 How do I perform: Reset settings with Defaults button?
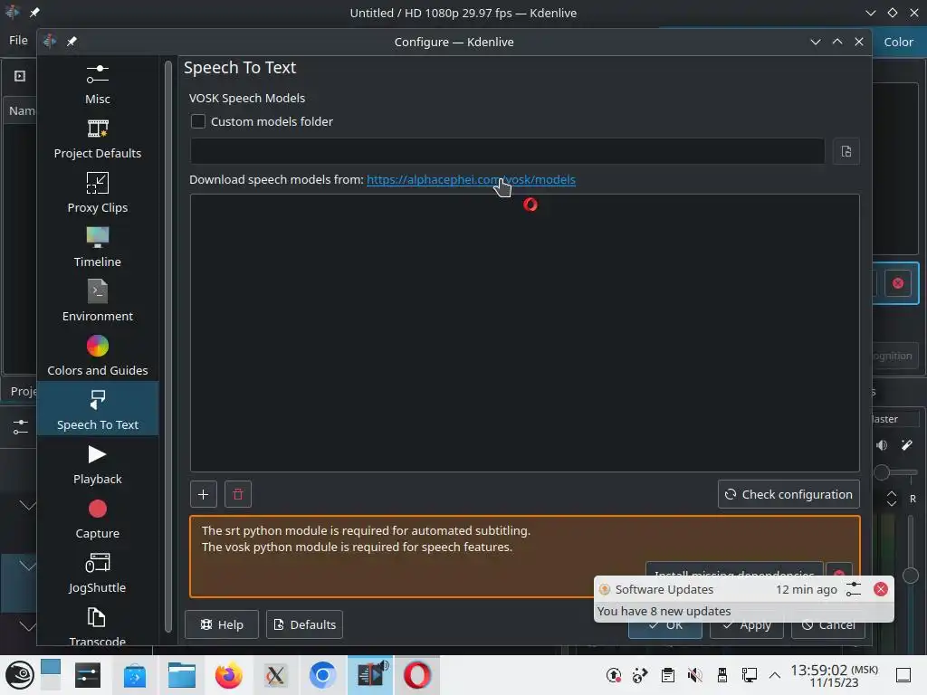304,624
